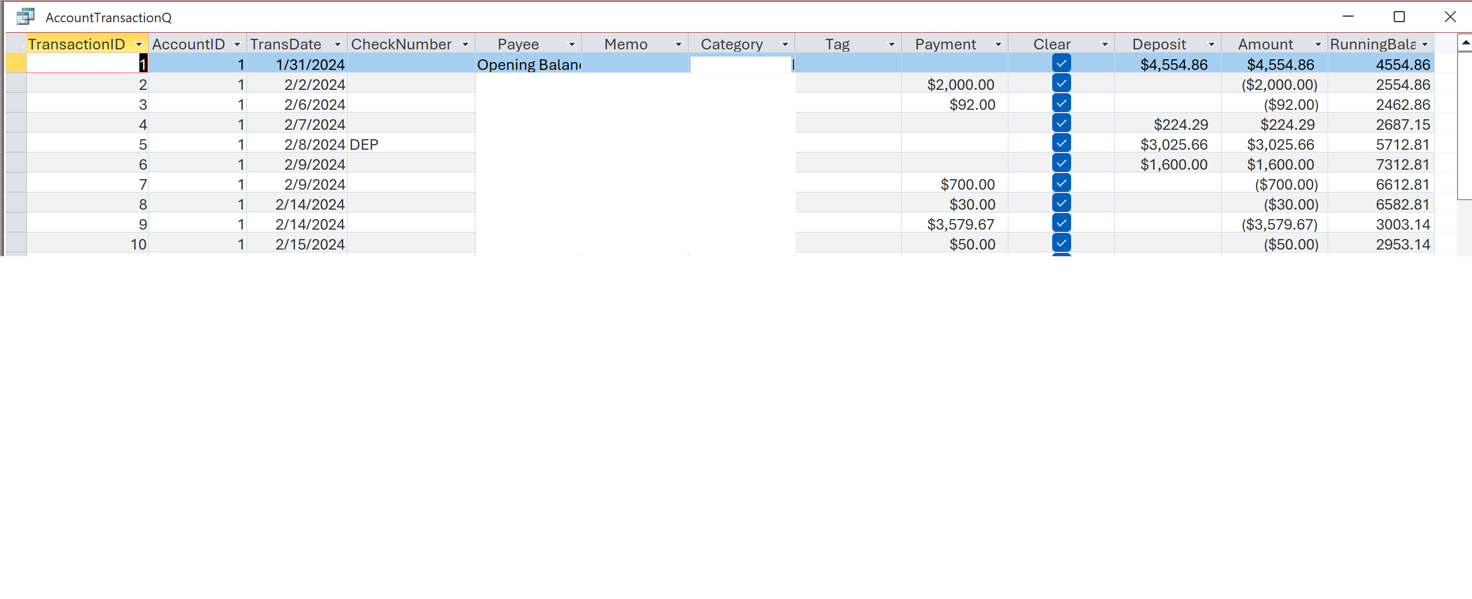Open the TransactionID filter dropdown

click(139, 43)
